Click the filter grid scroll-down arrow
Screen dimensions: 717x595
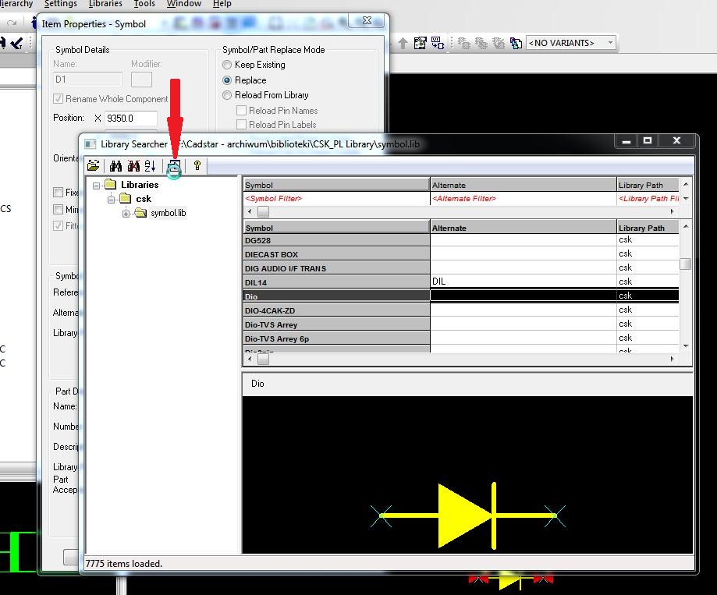click(x=686, y=199)
